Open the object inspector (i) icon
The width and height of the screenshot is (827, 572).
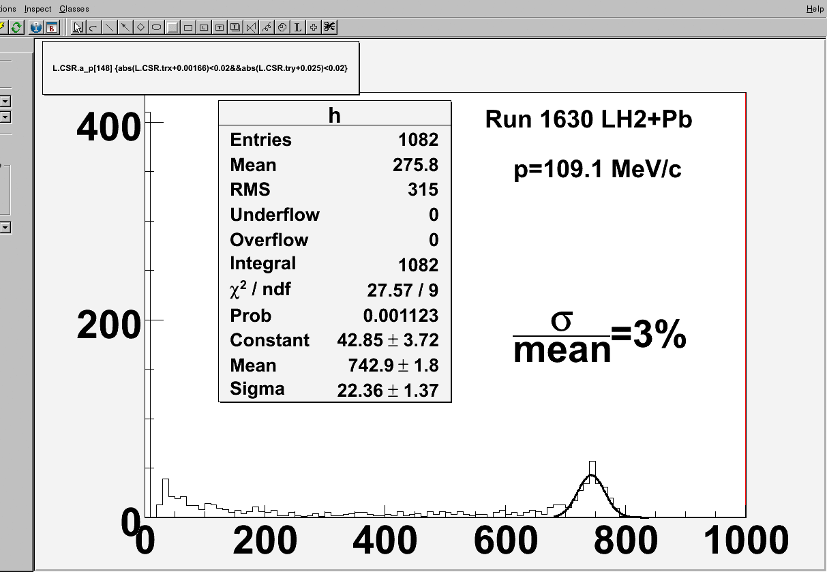click(x=36, y=27)
